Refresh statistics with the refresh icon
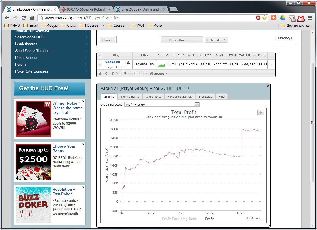The image size is (317, 230). click(x=106, y=74)
